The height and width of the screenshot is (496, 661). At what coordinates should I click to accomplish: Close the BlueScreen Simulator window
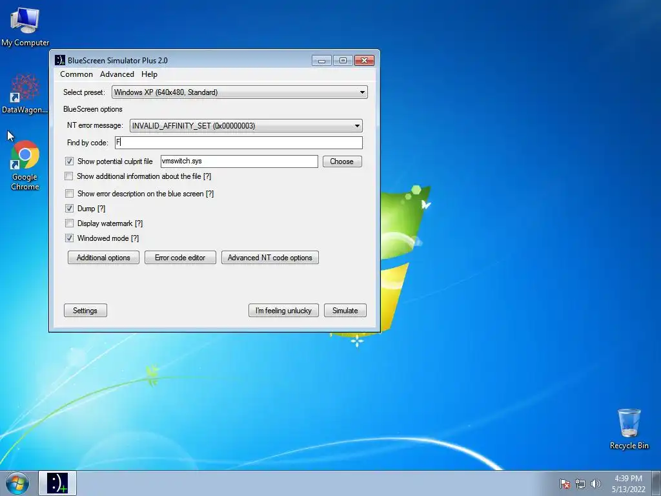point(364,61)
